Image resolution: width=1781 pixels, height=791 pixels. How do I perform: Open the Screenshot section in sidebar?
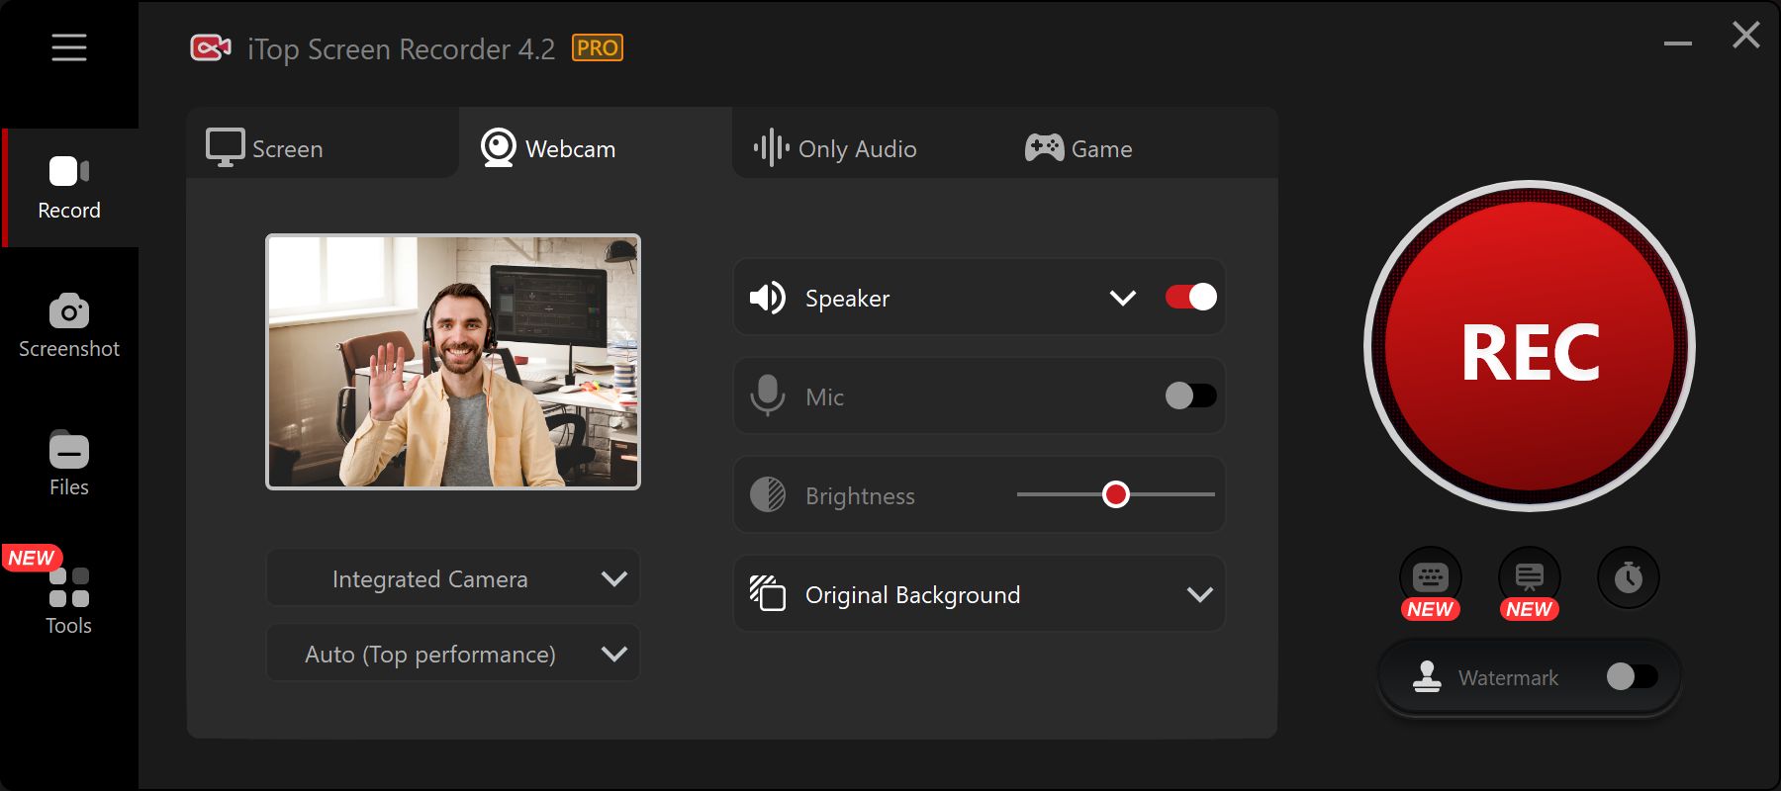69,326
